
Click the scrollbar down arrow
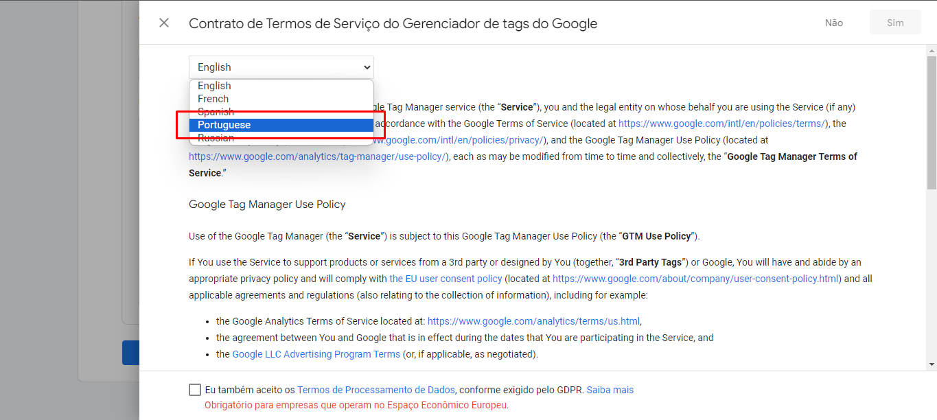(x=932, y=364)
